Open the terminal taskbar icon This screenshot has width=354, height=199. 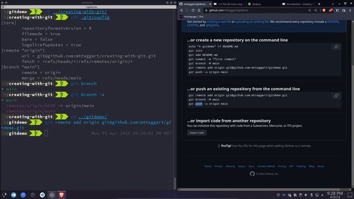51,195
